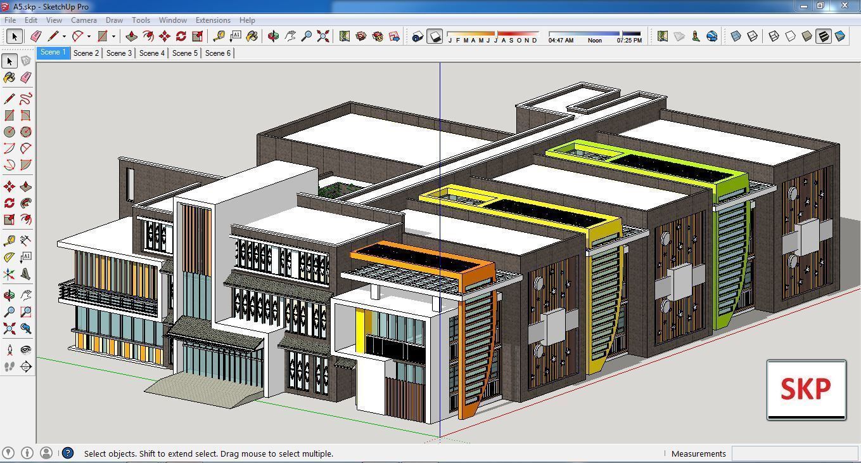Switch to Shaded With Textures style
The image size is (861, 463).
823,36
